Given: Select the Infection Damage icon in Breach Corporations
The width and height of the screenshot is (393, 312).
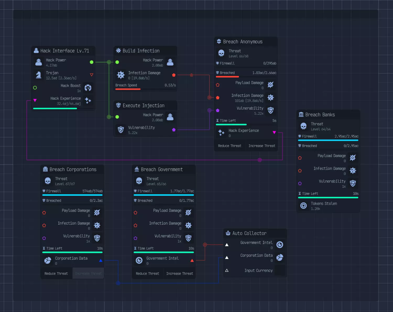Looking at the screenshot, I should click(x=97, y=225).
